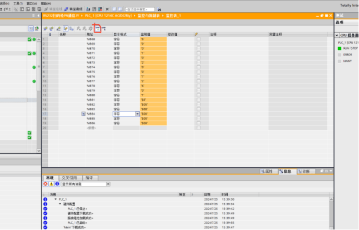Collapse the project tree with the left arrow
Image resolution: width=359 pixels, height=230 pixels.
[38, 16]
